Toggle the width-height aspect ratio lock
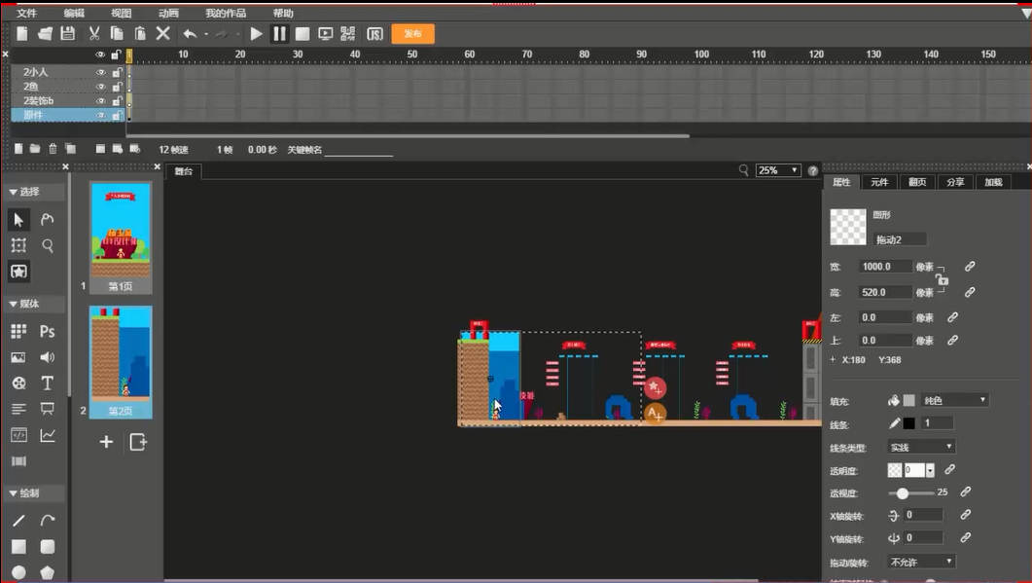 click(942, 279)
